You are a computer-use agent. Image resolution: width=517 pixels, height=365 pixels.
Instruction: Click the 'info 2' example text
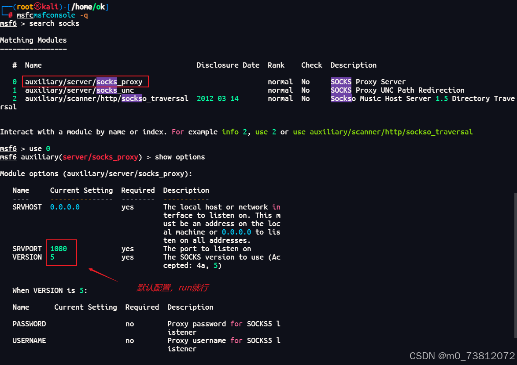(x=234, y=132)
